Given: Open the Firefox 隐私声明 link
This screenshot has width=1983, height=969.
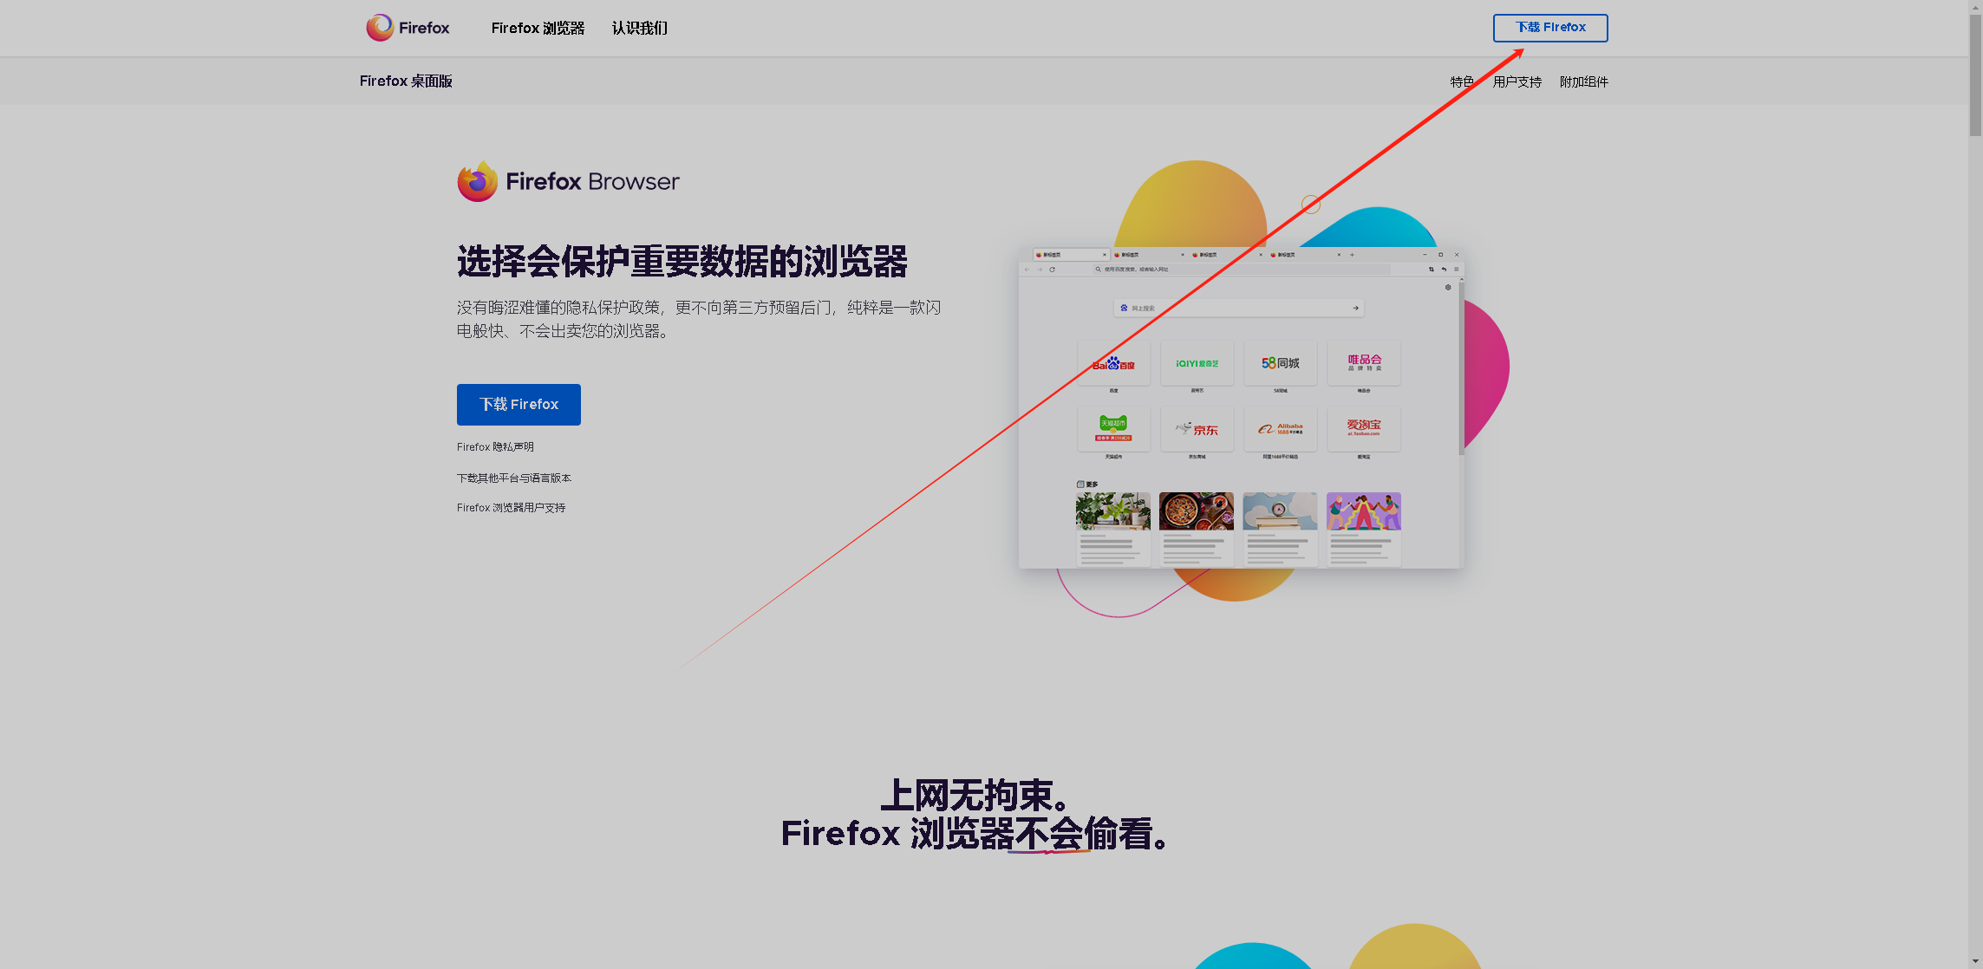Looking at the screenshot, I should click(x=495, y=447).
